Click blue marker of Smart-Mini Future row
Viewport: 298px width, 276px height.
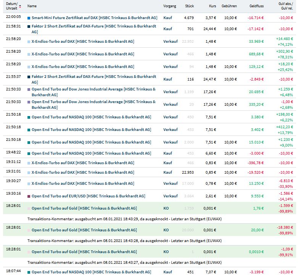[x=29, y=18]
